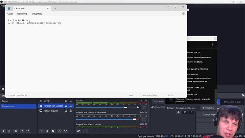Open transition options dots below chat
The width and height of the screenshot is (245, 138).
pos(191,112)
